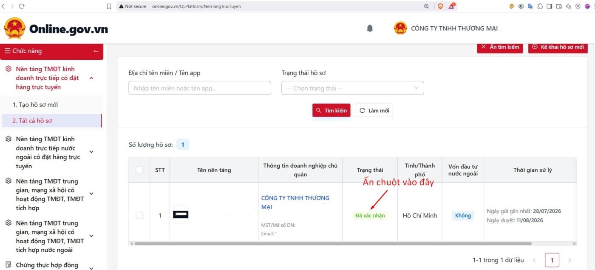This screenshot has height=270, width=595.
Task: Click the emblem beside CÔNG TY TNHH THƯƠNG MẠI
Action: pos(400,28)
